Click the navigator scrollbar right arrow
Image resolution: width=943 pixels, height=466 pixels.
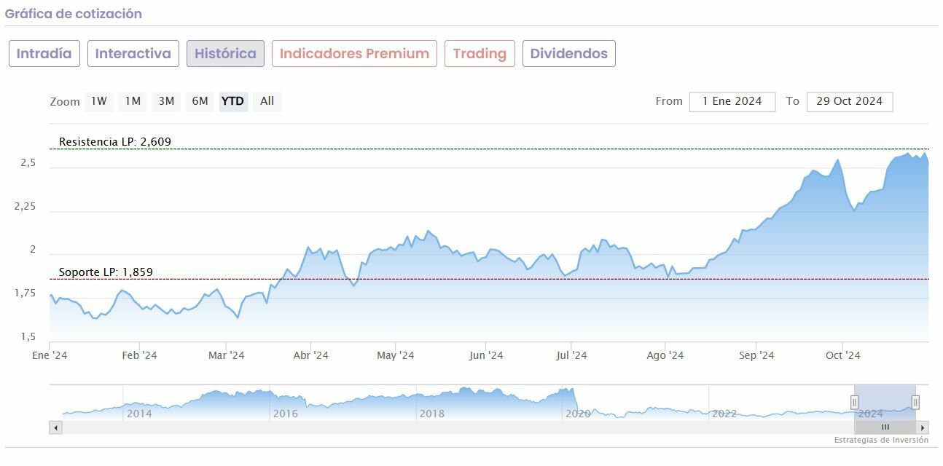pyautogui.click(x=923, y=427)
